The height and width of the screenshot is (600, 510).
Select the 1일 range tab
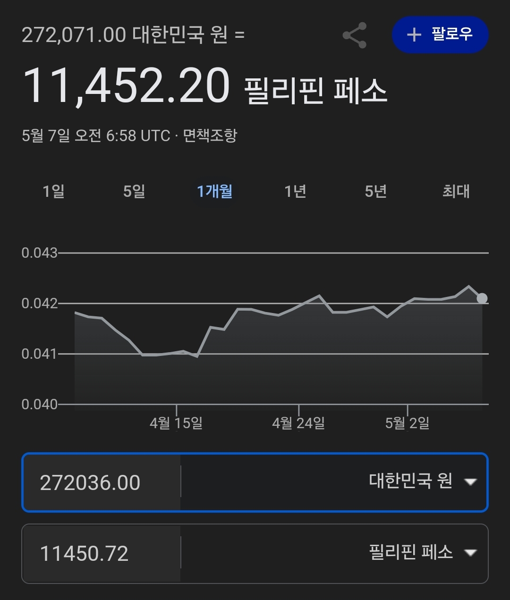click(x=53, y=191)
